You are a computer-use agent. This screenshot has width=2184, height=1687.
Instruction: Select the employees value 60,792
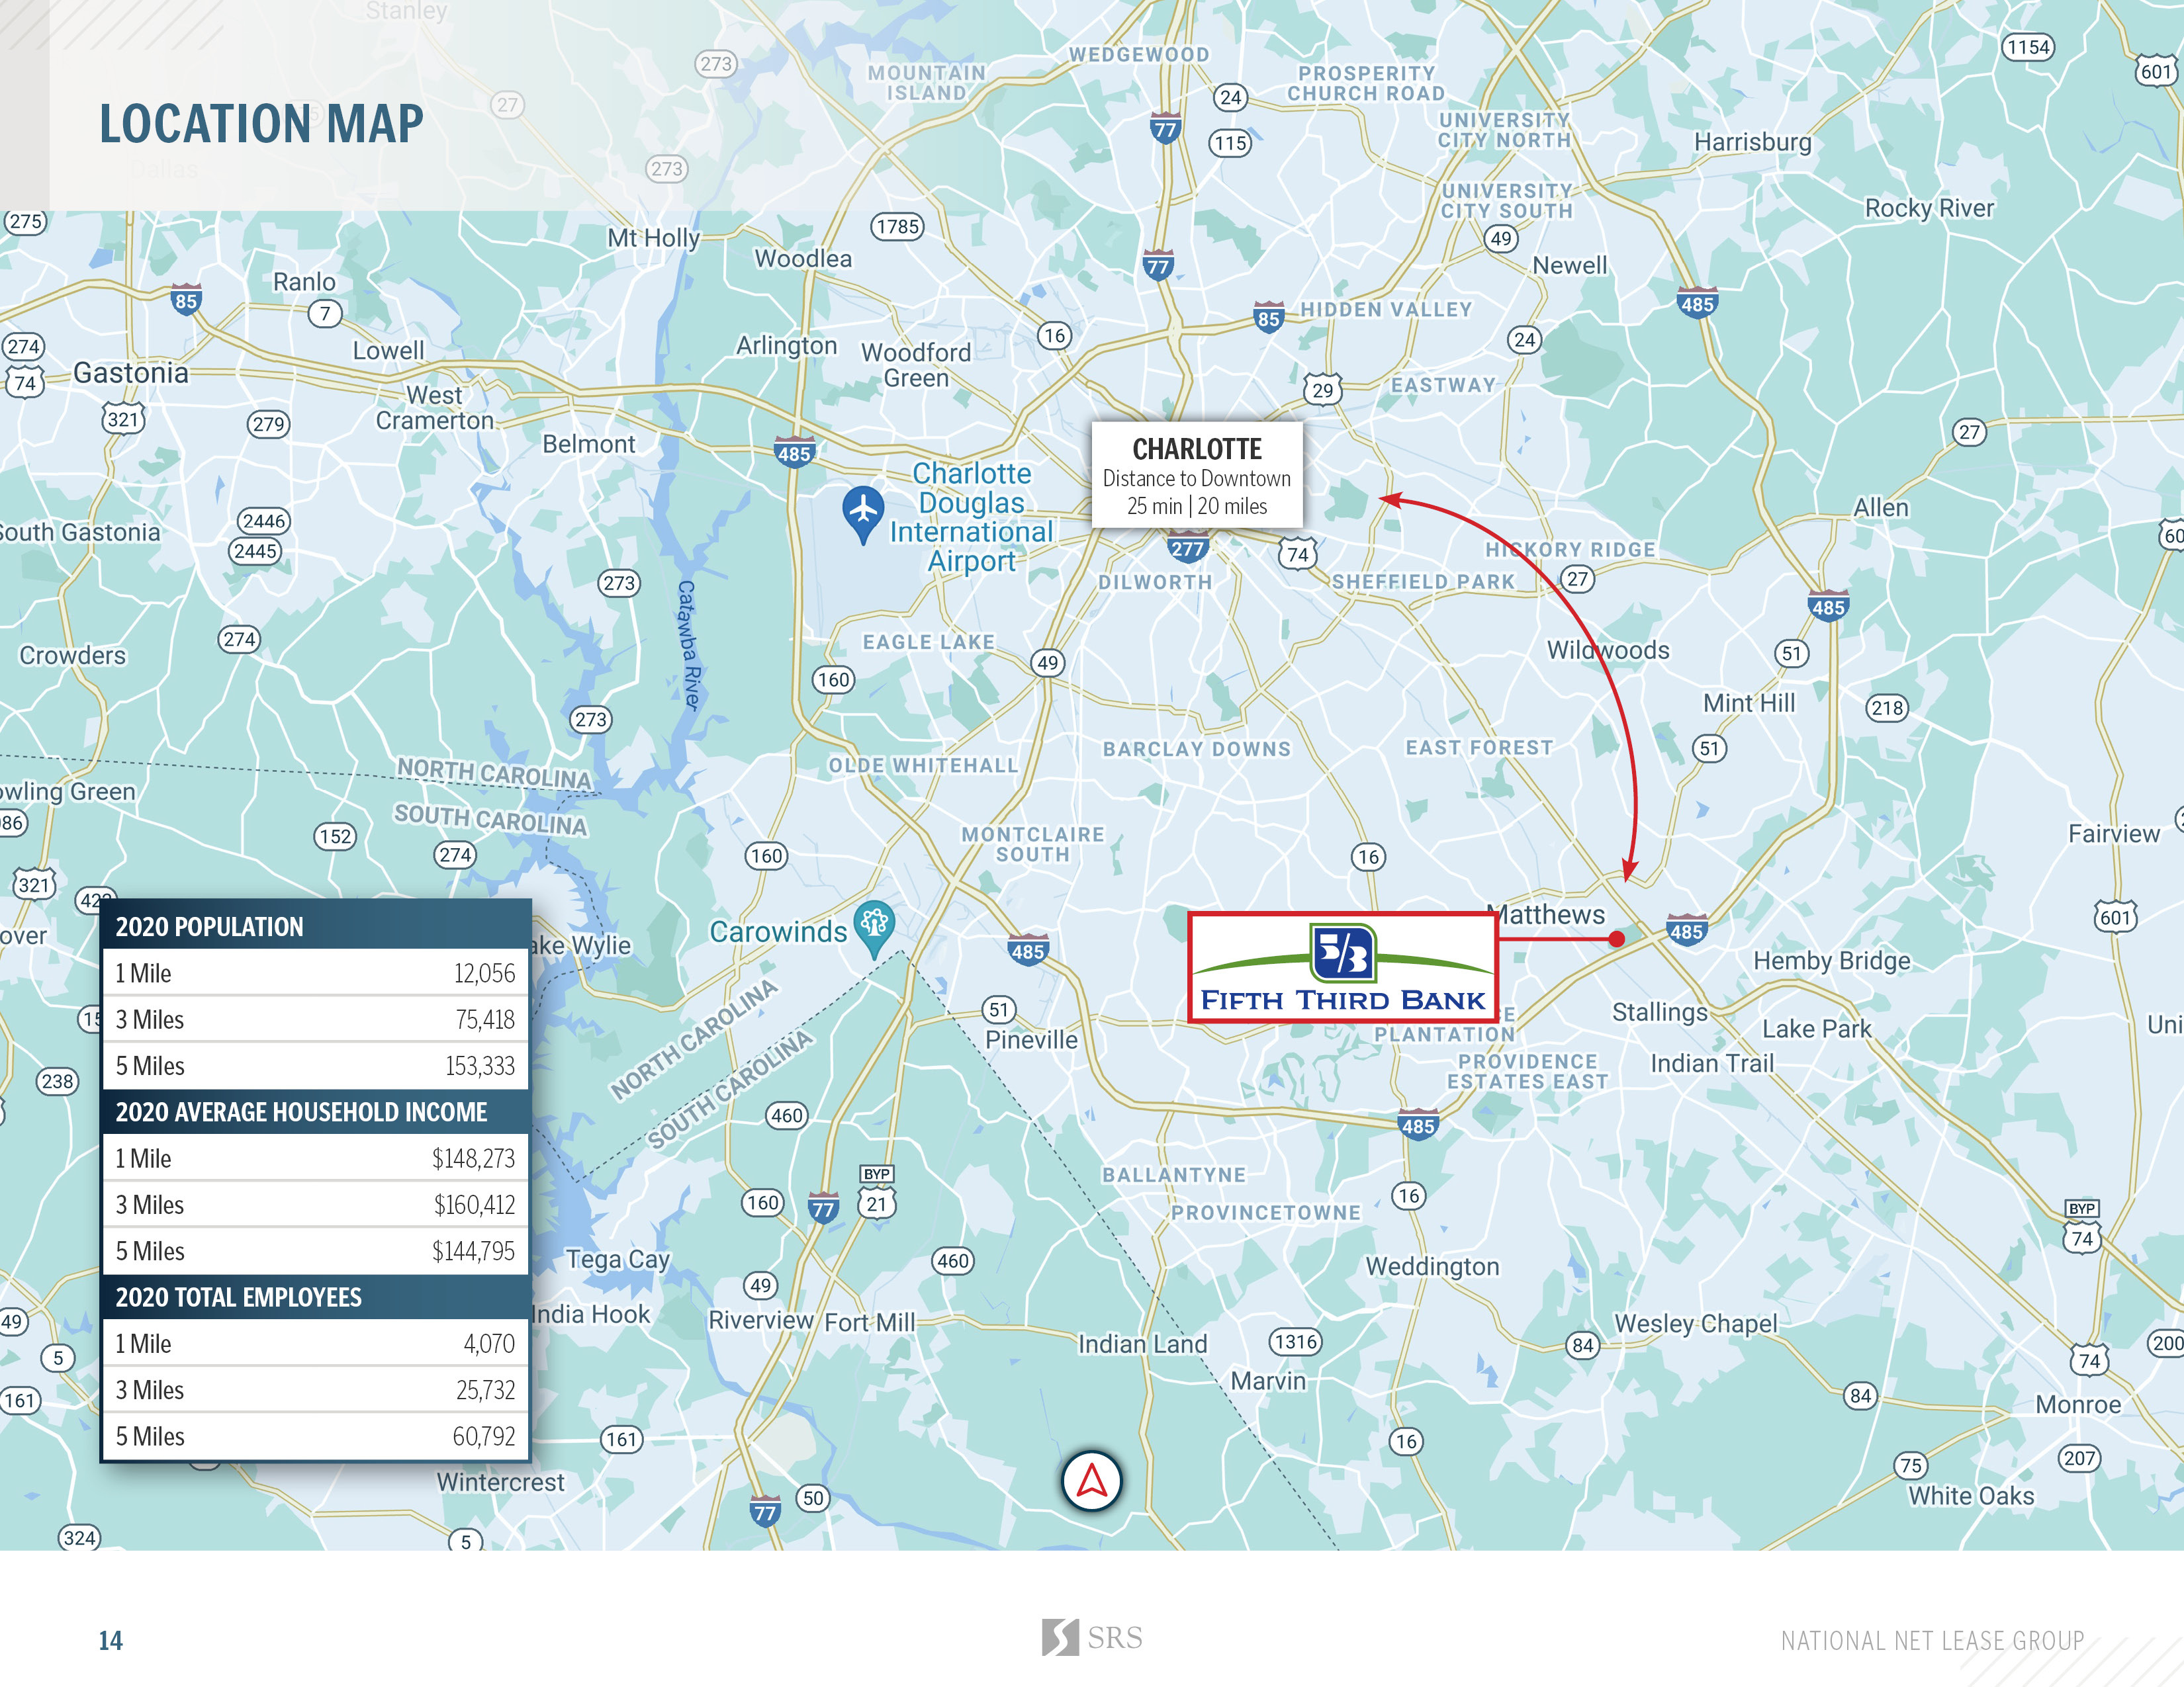point(484,1437)
